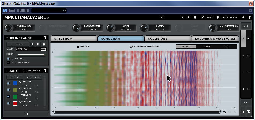Open help for THIS INSTANCE panel
Viewport: 255px width, 120px height.
(45, 38)
